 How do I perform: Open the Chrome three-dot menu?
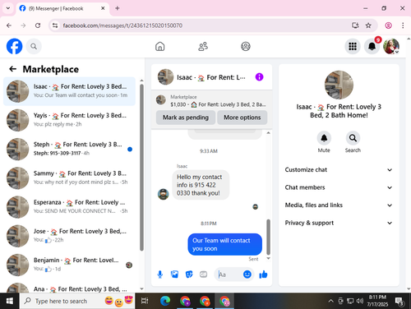pyautogui.click(x=403, y=25)
